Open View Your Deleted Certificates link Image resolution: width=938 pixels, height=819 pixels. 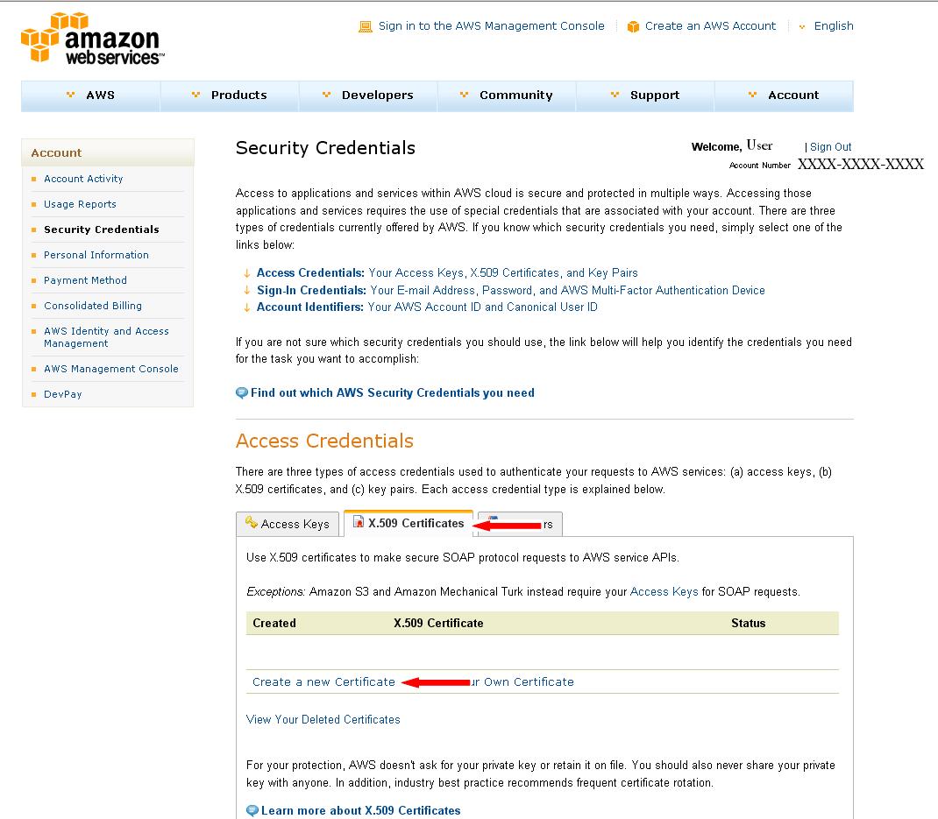[x=323, y=719]
